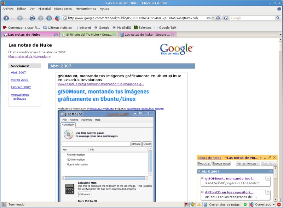Jump to Marzo 2007 section
This screenshot has width=283, height=208.
click(x=20, y=80)
